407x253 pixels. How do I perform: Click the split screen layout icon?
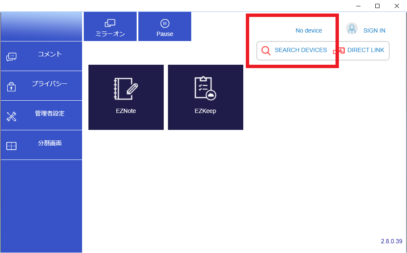pos(11,146)
